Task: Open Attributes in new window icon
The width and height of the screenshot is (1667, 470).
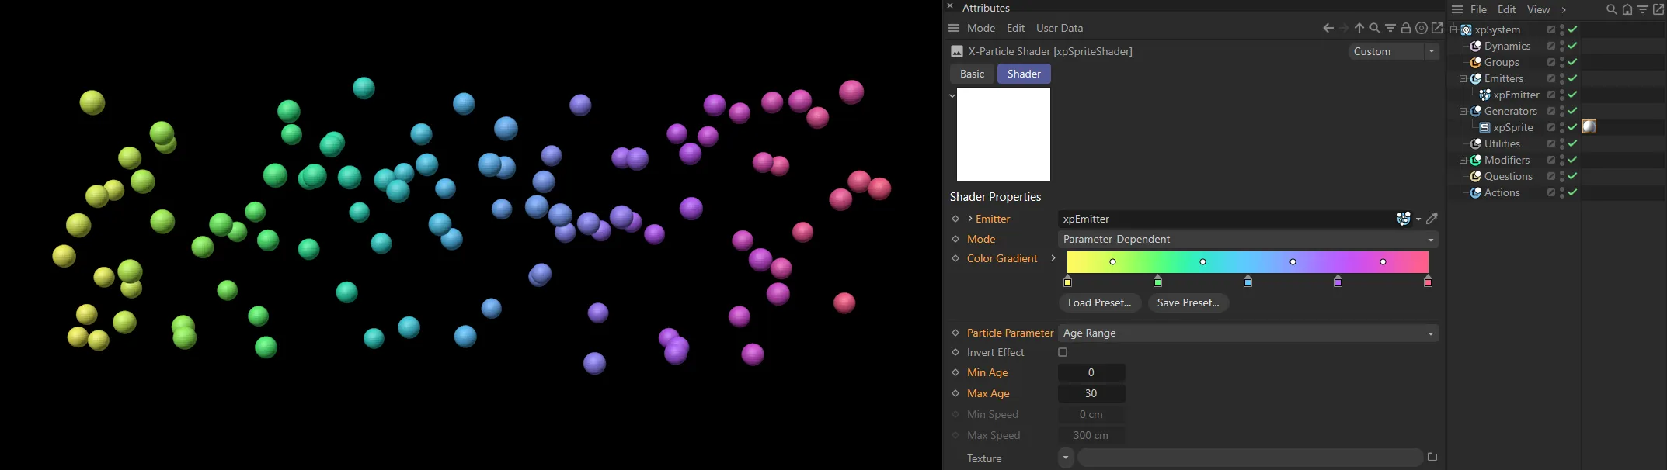Action: click(x=1437, y=28)
